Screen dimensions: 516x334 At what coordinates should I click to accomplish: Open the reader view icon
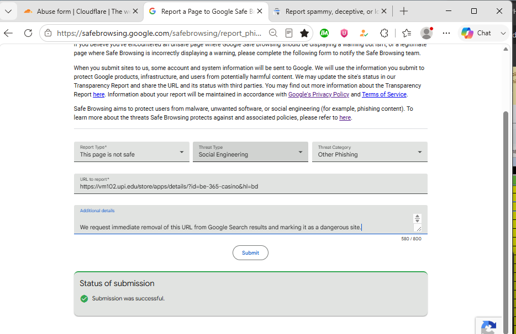coord(289,33)
